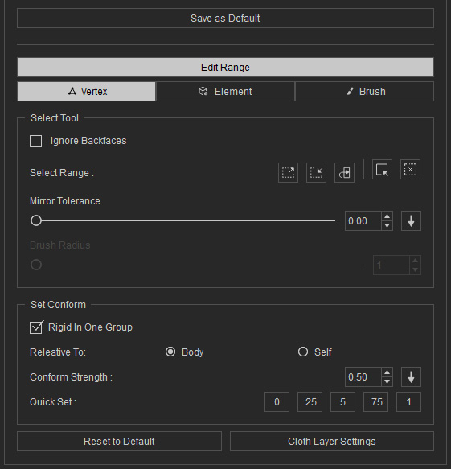451x469 pixels.
Task: Select the Self radio option
Action: point(303,352)
